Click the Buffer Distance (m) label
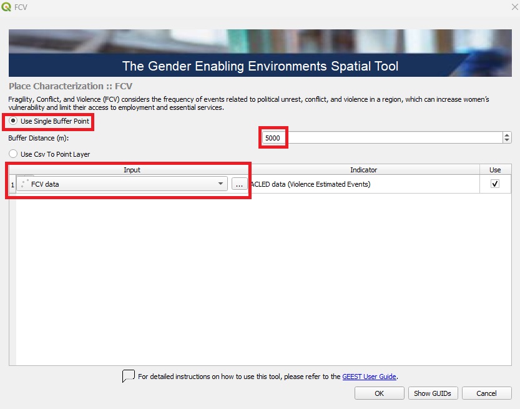Viewport: 520px width, 409px height. (39, 138)
